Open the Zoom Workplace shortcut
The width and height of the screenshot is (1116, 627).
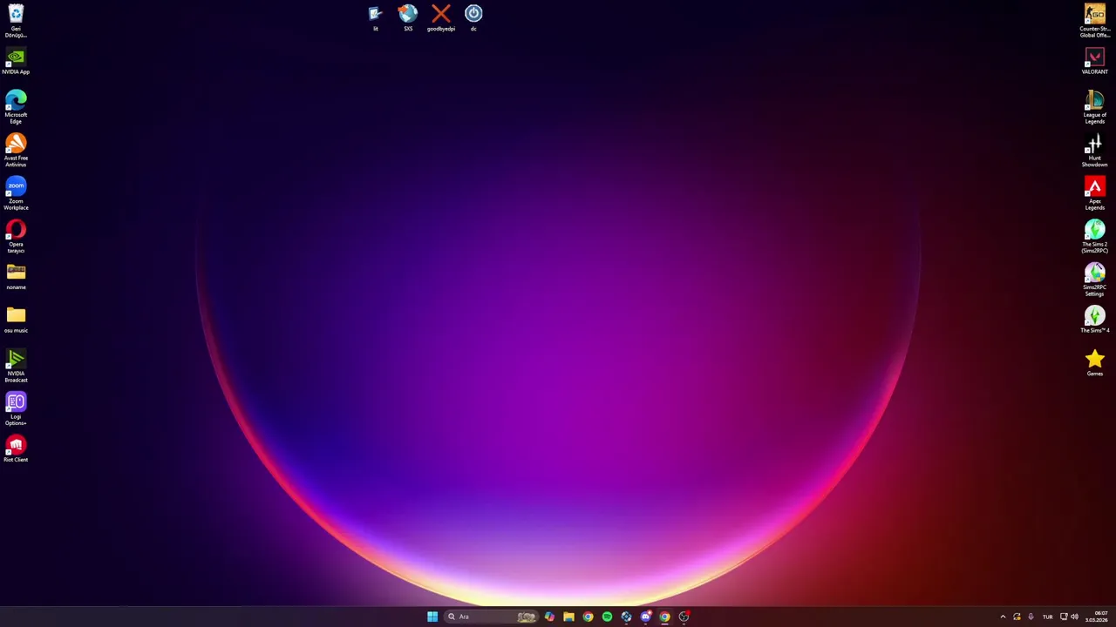click(16, 193)
